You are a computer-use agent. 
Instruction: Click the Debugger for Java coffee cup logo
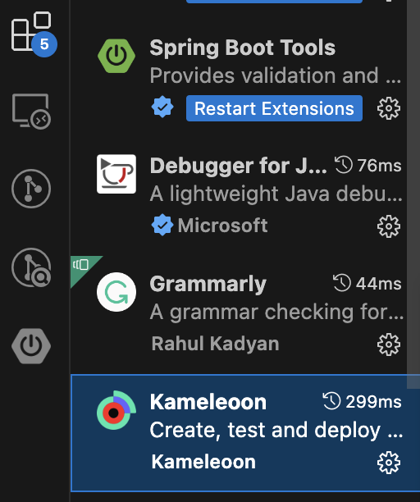tap(116, 174)
